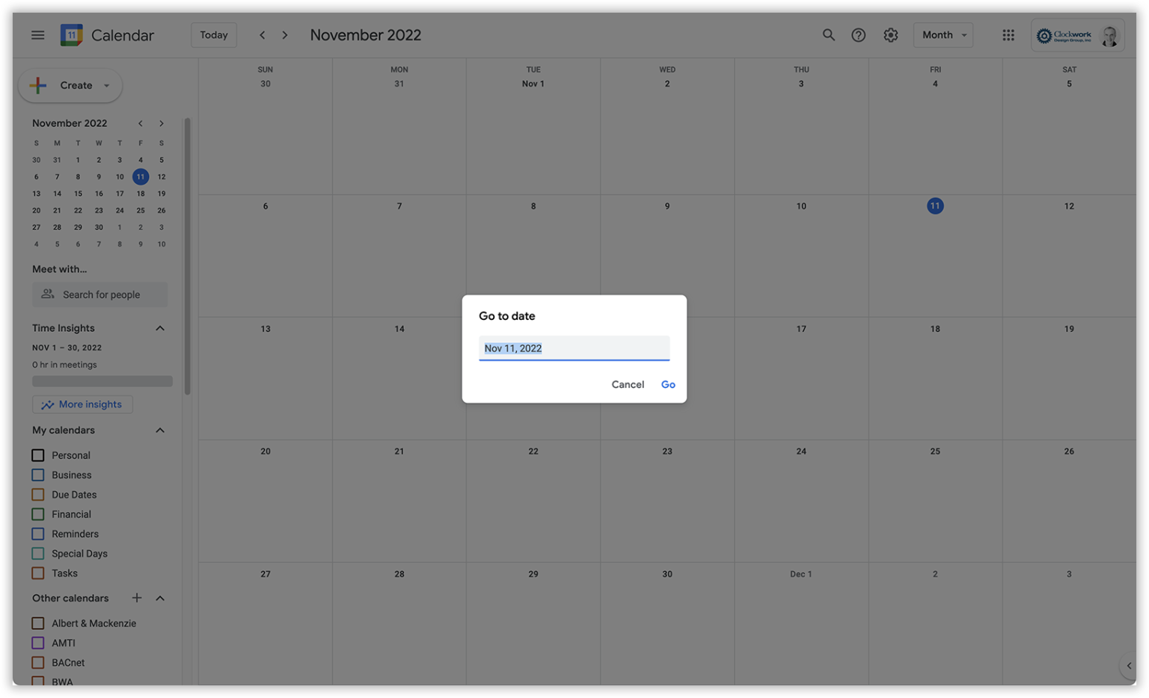The width and height of the screenshot is (1149, 698).
Task: Open the search in Calendar
Action: click(x=828, y=34)
